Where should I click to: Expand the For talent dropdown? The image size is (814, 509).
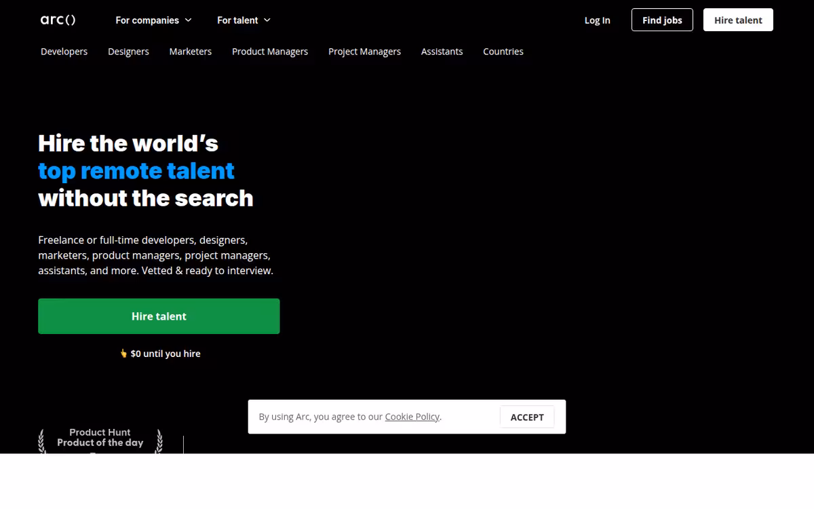[244, 20]
